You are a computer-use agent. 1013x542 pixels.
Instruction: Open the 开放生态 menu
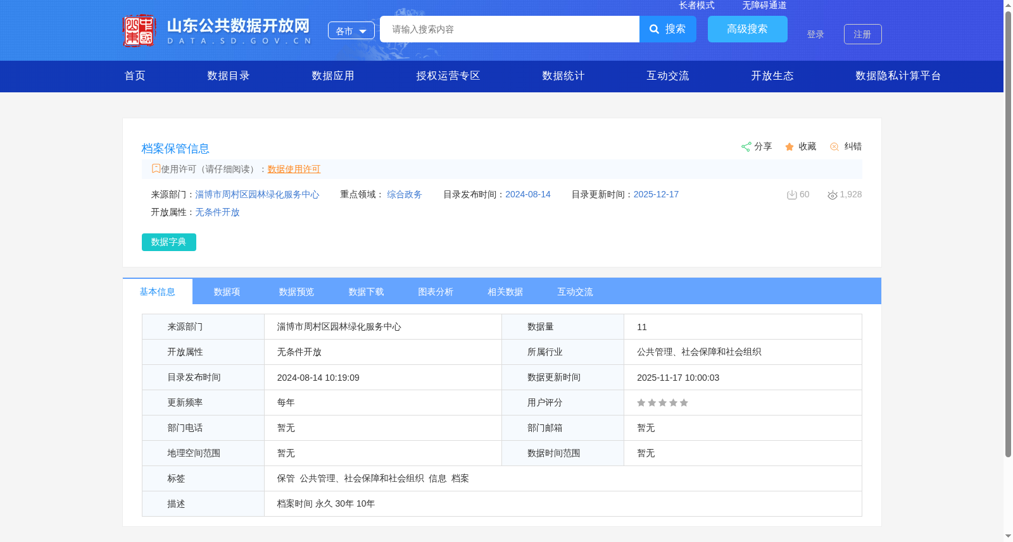point(772,76)
